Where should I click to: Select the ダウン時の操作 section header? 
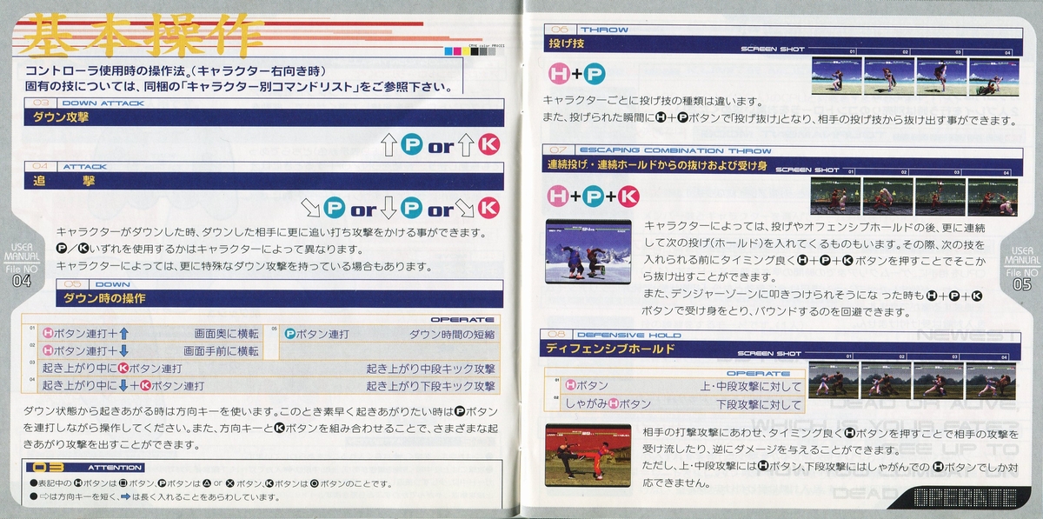tap(280, 297)
